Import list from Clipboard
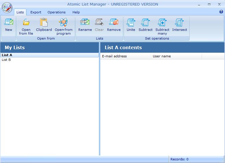The height and width of the screenshot is (163, 225). (44, 25)
